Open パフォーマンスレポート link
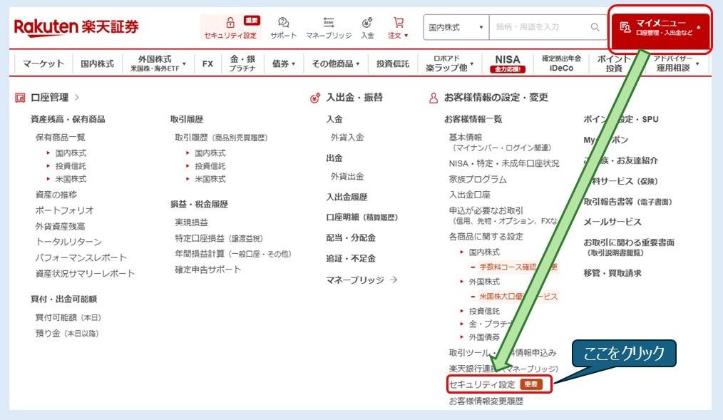Image resolution: width=723 pixels, height=420 pixels. pos(81,257)
